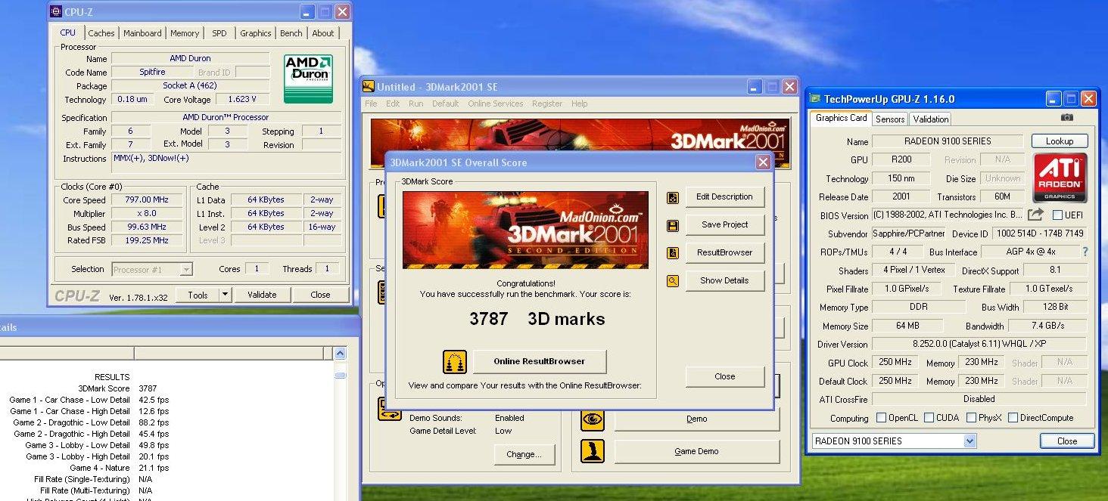Click the GPU-Z title bar icon
The height and width of the screenshot is (501, 1108).
[815, 99]
